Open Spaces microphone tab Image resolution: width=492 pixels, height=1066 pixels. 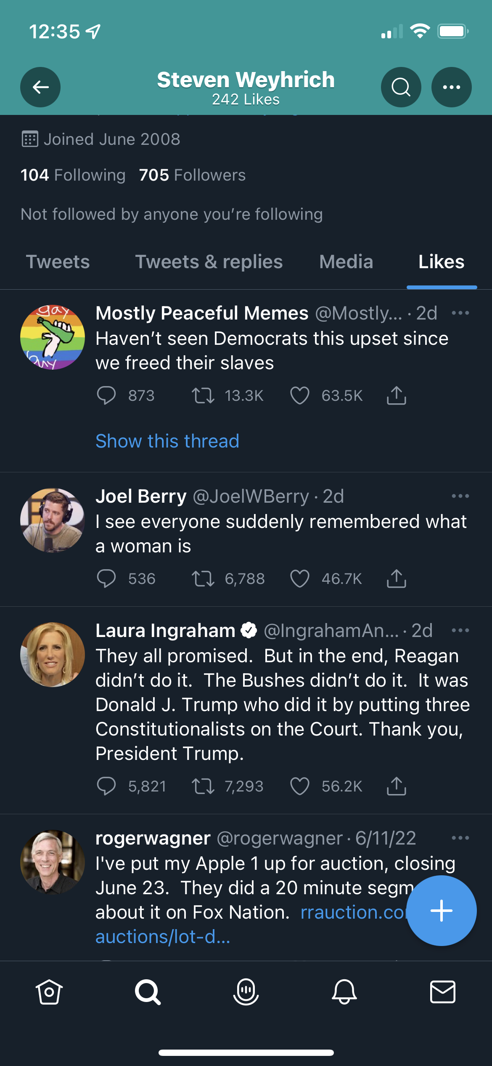(246, 992)
